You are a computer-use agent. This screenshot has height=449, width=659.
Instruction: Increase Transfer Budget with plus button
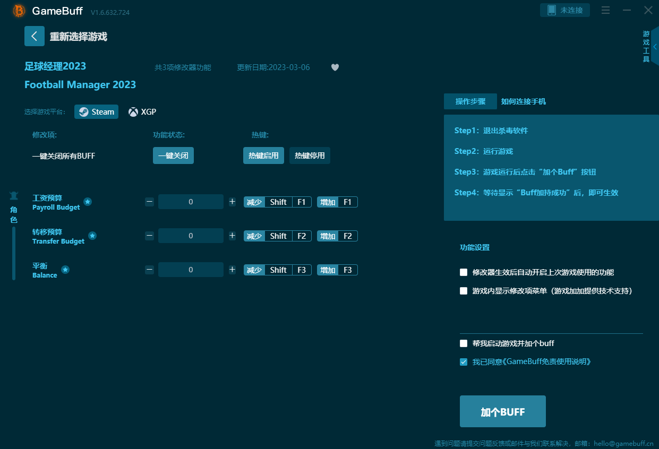(232, 236)
